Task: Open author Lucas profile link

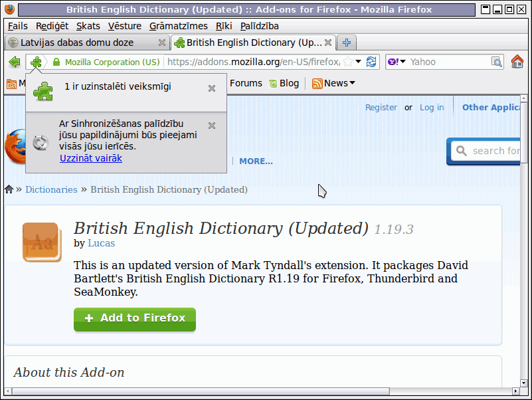Action: 101,243
